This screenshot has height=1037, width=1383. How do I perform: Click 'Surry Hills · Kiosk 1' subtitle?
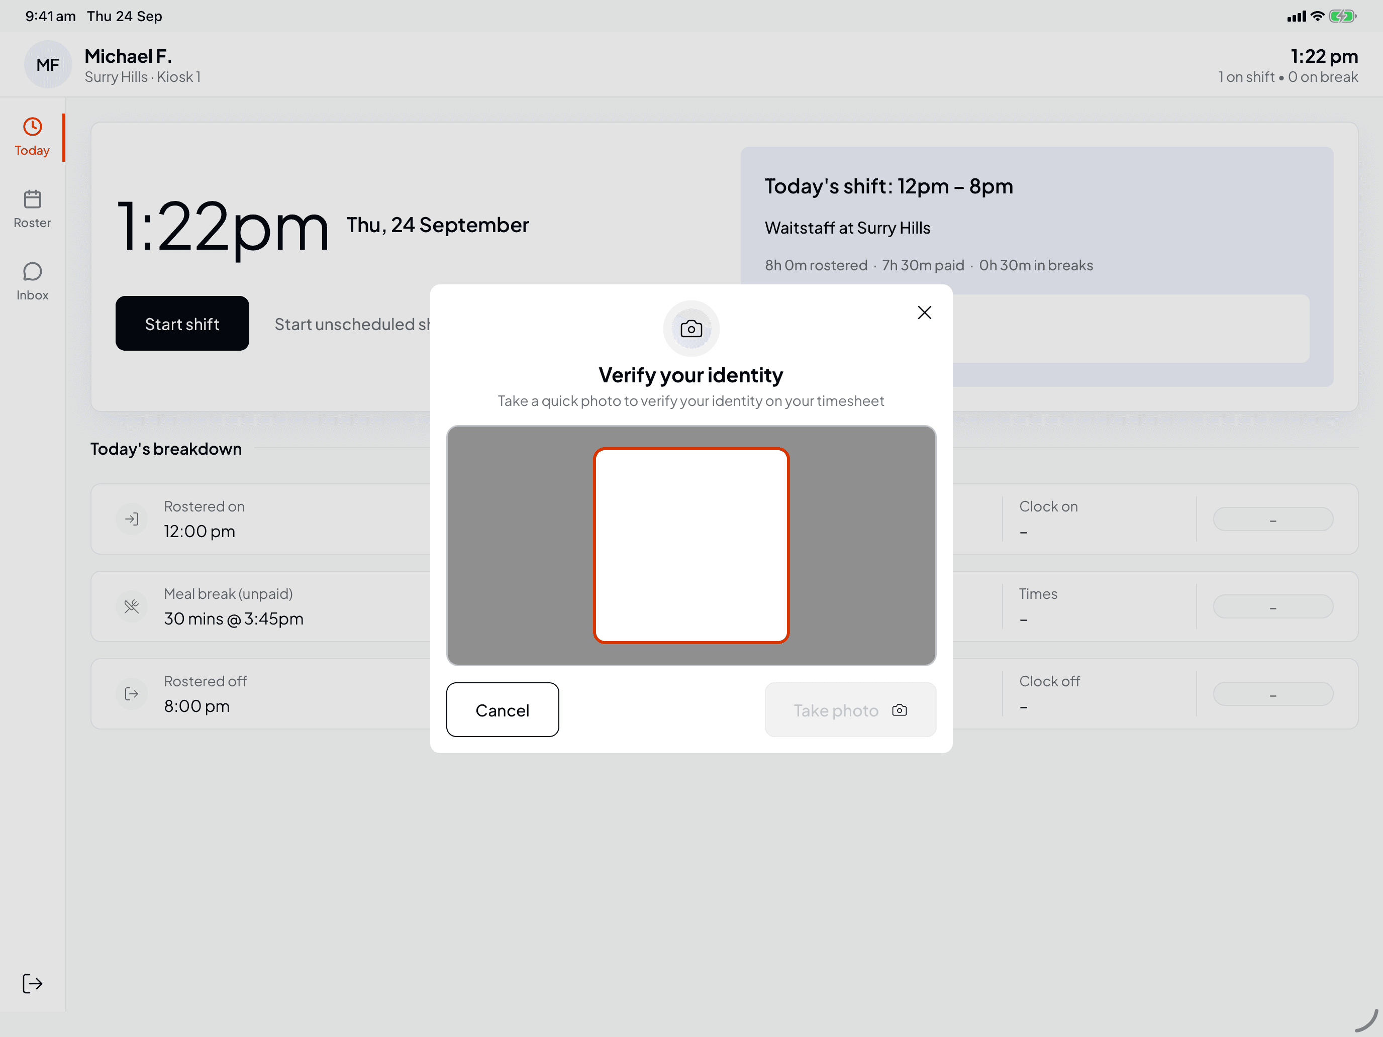click(143, 77)
